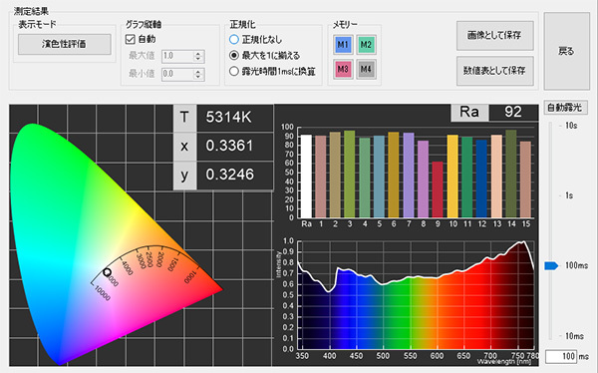Click the 10s mark on exposure slider
598x373 pixels.
pyautogui.click(x=571, y=126)
